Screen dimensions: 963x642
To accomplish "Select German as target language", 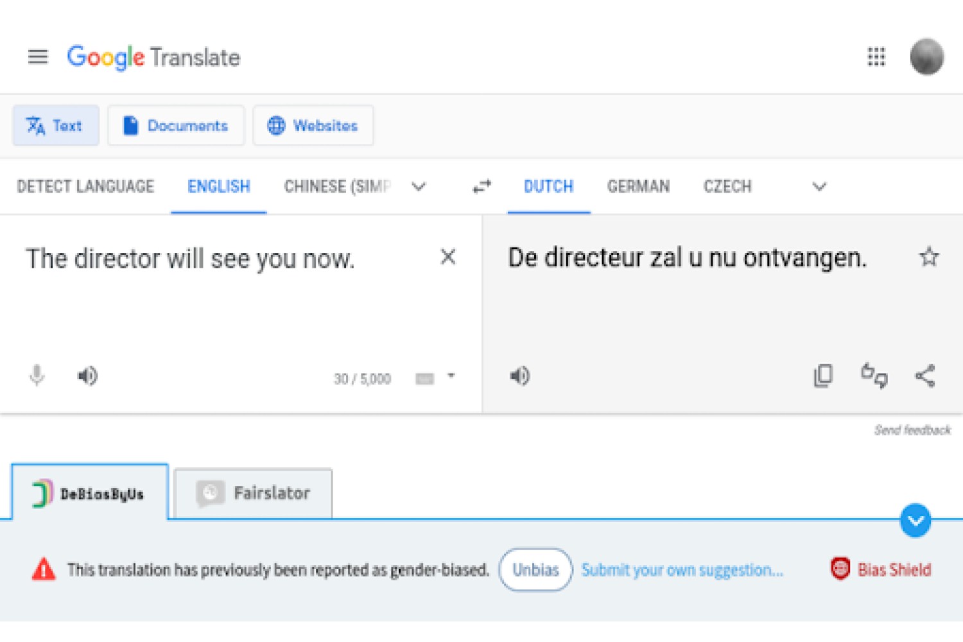I will [x=638, y=186].
